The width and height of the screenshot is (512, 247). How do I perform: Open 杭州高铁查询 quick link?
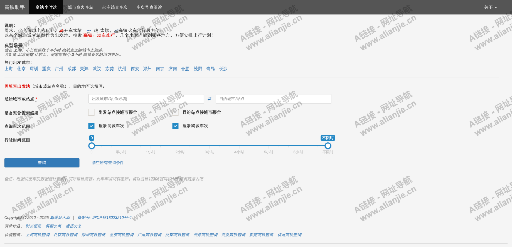(x=289, y=235)
